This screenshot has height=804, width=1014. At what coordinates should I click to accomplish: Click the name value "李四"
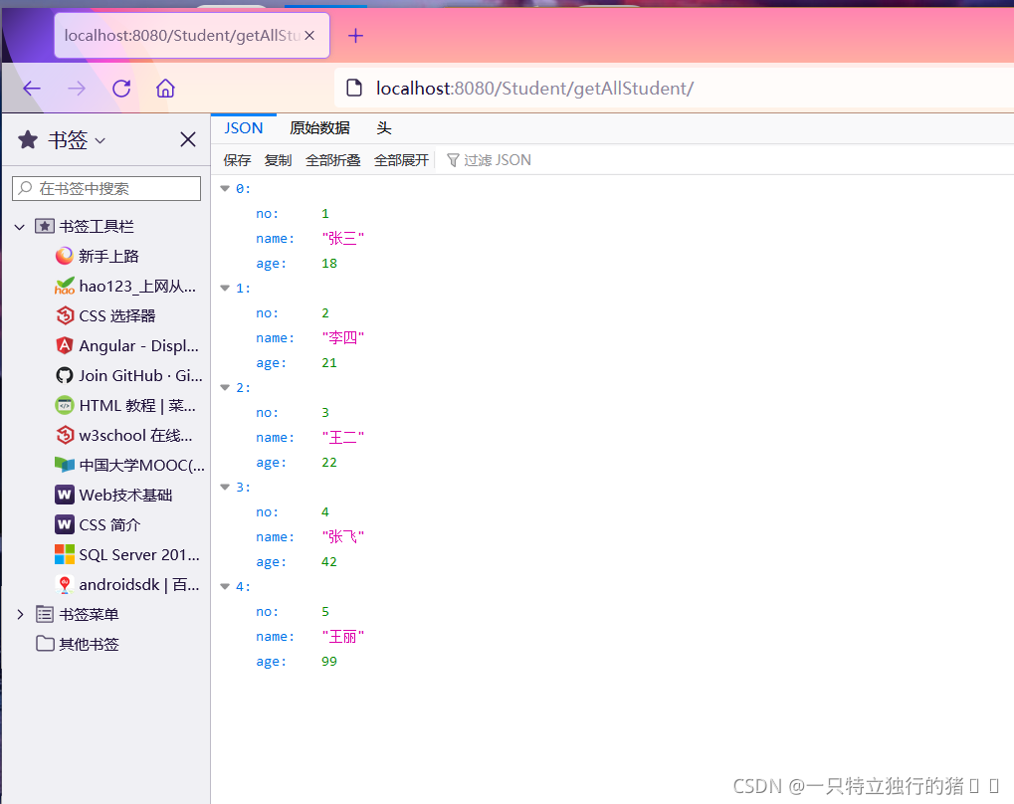pyautogui.click(x=342, y=338)
